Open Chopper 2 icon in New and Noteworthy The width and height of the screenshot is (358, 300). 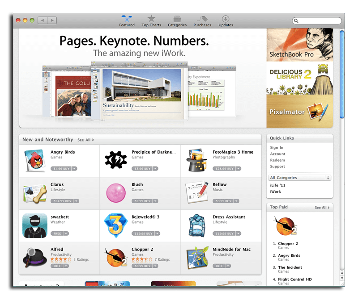tap(116, 258)
